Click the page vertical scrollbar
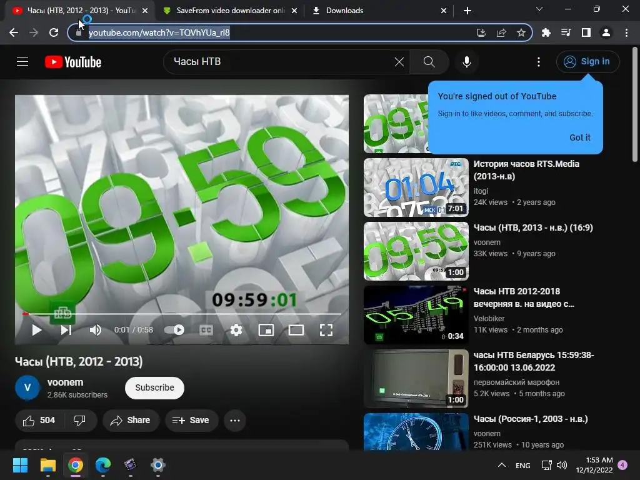 click(x=635, y=104)
